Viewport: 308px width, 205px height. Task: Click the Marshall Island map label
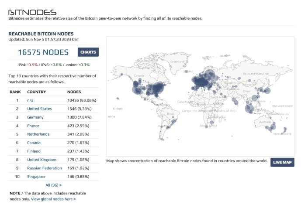tap(282, 106)
